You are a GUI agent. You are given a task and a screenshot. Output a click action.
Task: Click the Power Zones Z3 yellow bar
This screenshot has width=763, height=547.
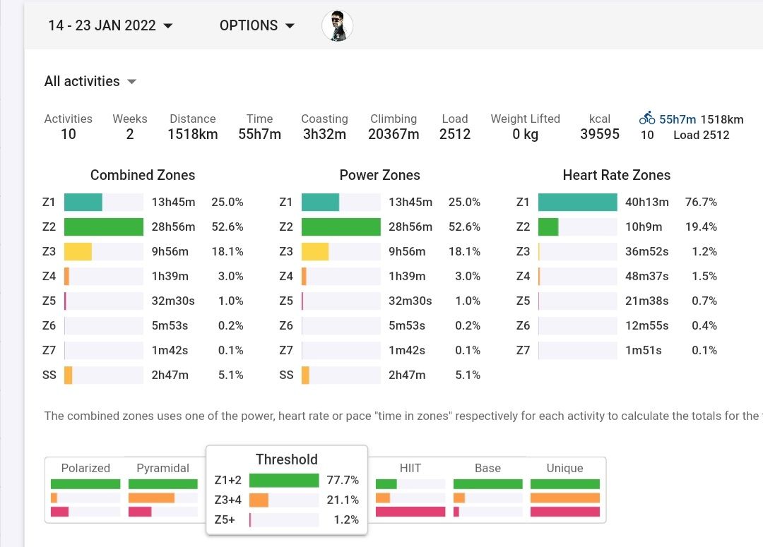[315, 251]
